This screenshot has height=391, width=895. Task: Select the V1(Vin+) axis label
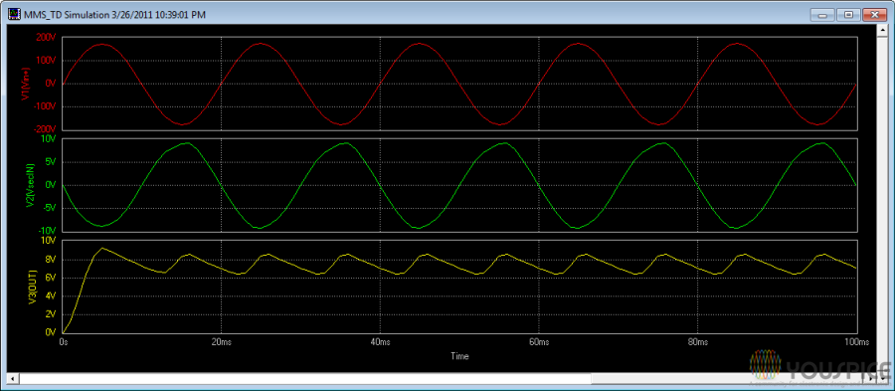click(x=25, y=83)
